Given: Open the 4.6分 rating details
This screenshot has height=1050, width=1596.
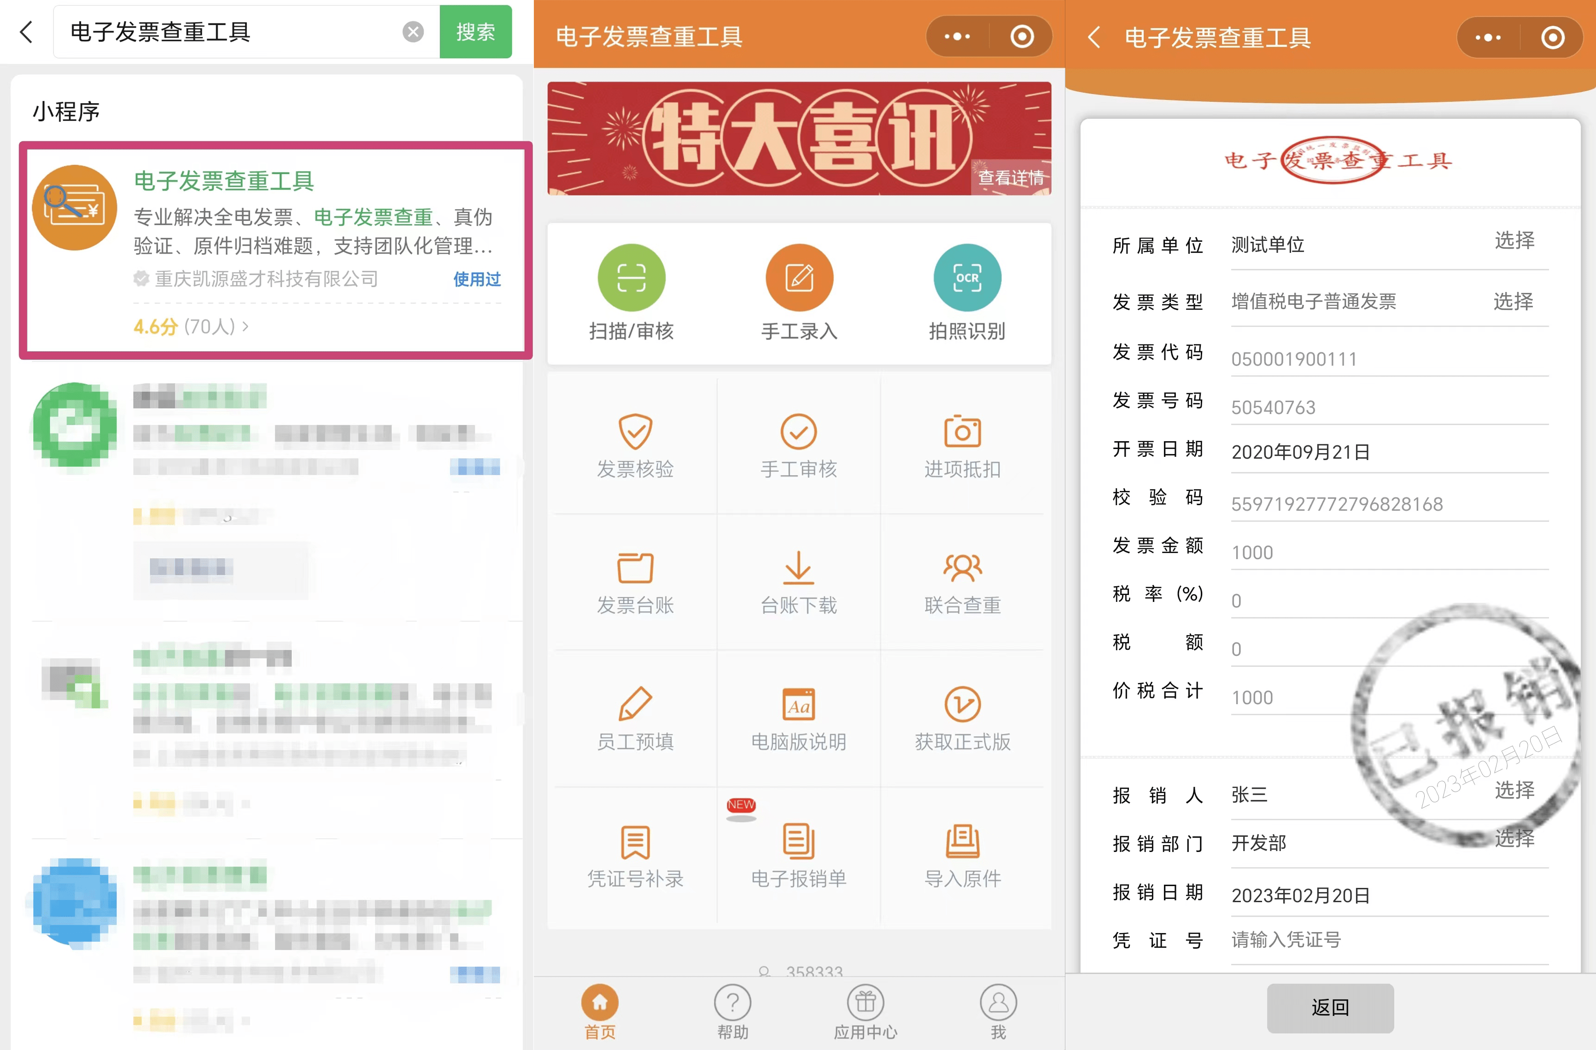Looking at the screenshot, I should tap(191, 327).
